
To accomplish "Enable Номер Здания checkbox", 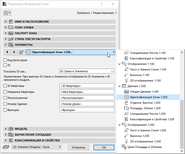I will [x=5, y=104].
